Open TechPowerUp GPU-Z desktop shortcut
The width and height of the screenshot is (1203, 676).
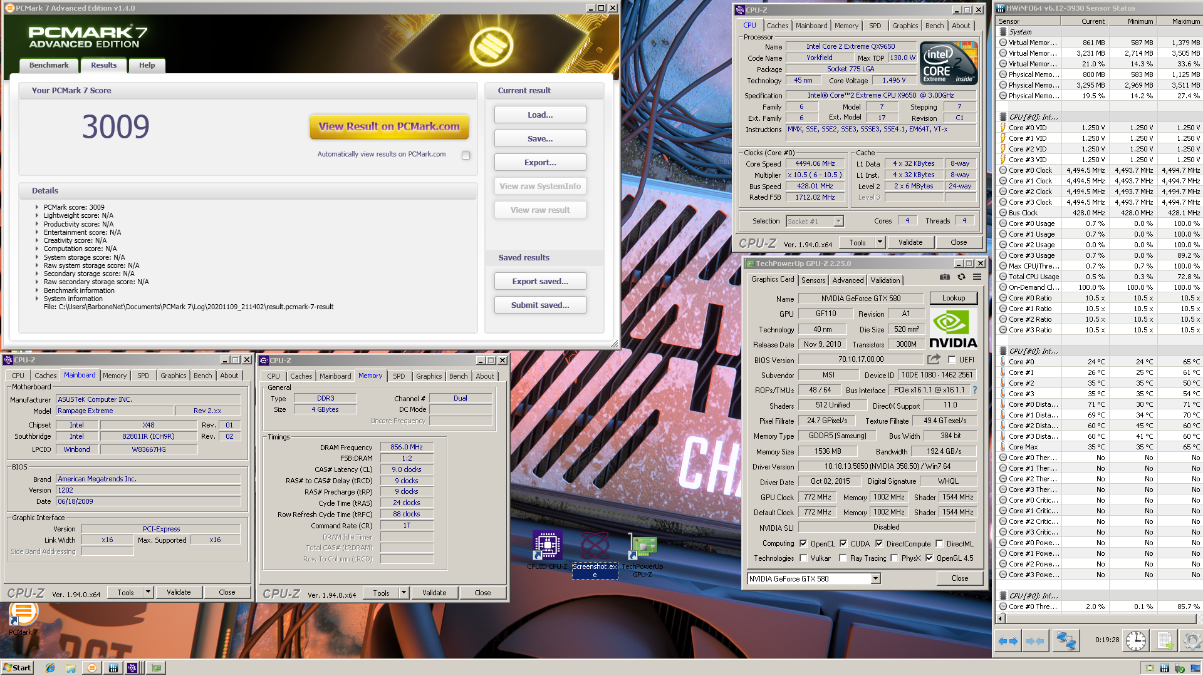pyautogui.click(x=642, y=555)
